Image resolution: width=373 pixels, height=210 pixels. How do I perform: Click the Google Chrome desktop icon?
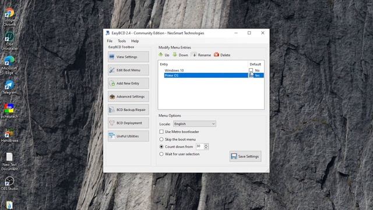click(x=9, y=17)
